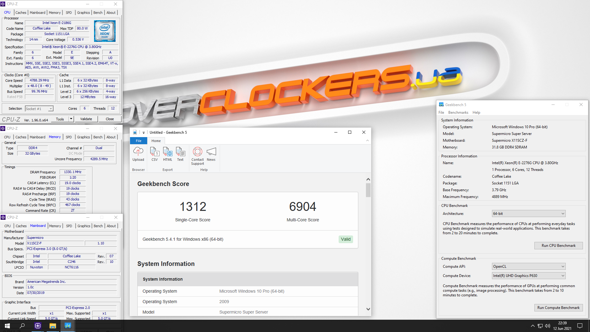Viewport: 590px width, 332px height.
Task: Export results as Text
Action: pyautogui.click(x=180, y=154)
